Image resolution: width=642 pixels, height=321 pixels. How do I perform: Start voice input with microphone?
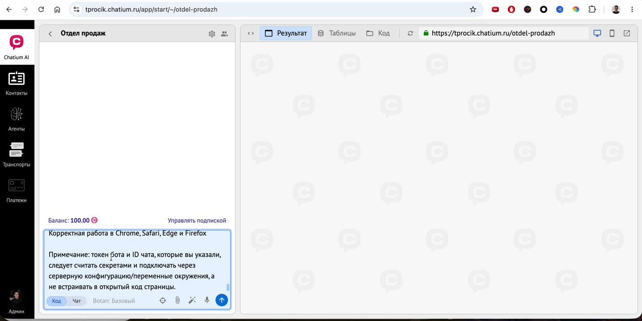[207, 300]
